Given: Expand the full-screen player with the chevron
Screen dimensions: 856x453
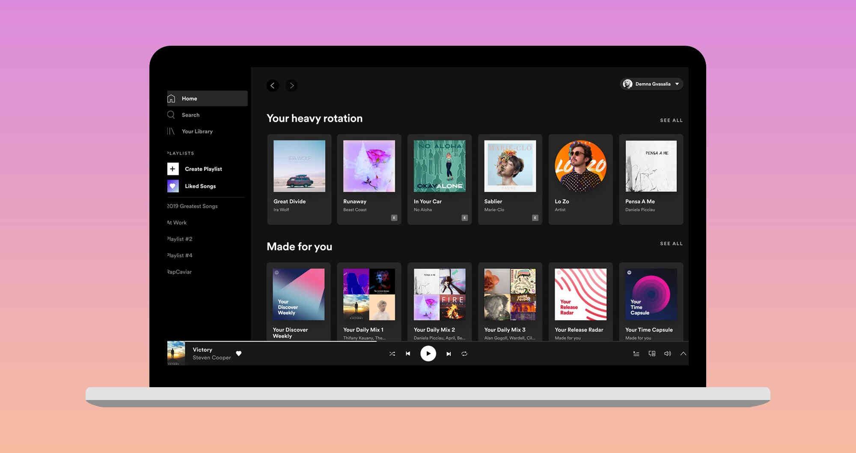Looking at the screenshot, I should (x=684, y=353).
